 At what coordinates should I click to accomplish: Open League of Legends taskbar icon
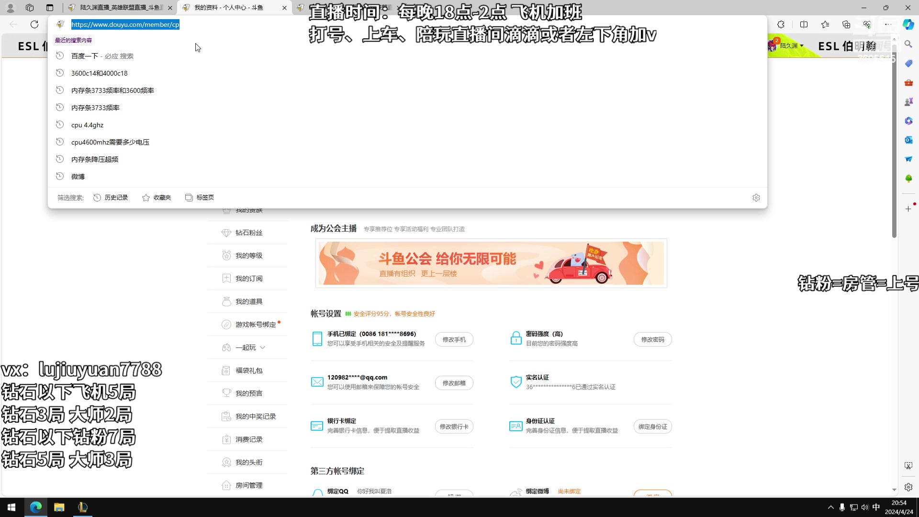[82, 507]
